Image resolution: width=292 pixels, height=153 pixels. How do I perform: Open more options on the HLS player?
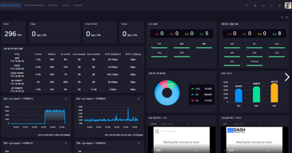(211, 150)
